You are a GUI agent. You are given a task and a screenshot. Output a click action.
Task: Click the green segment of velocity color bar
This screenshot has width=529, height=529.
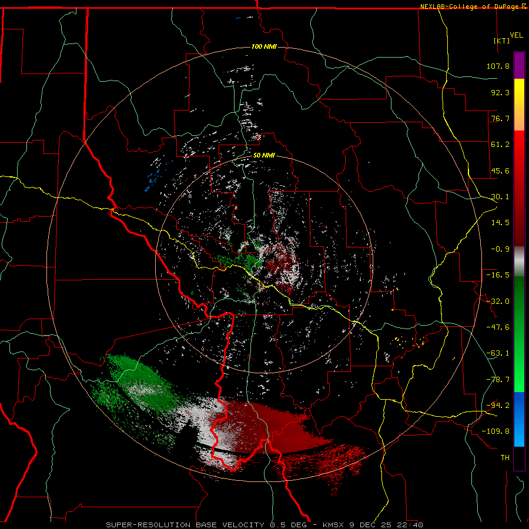click(519, 334)
